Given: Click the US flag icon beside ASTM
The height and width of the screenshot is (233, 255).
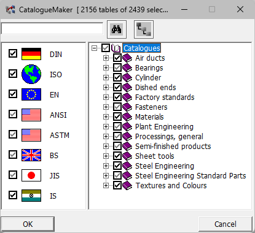Looking at the screenshot, I should [31, 135].
